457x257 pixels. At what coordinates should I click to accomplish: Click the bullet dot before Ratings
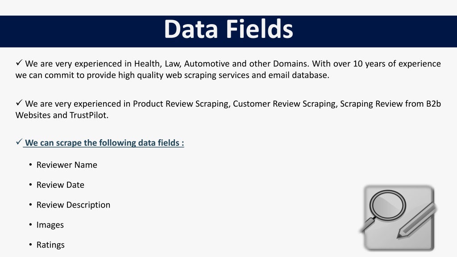point(31,245)
